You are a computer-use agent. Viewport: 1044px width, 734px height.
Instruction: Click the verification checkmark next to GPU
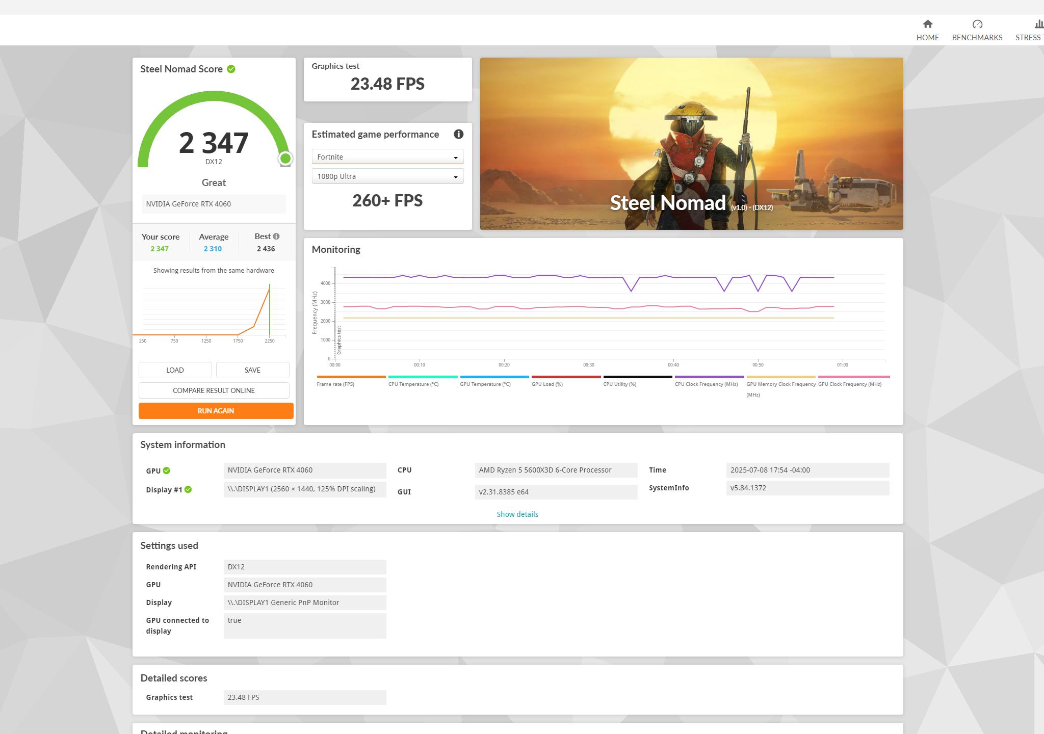[166, 470]
